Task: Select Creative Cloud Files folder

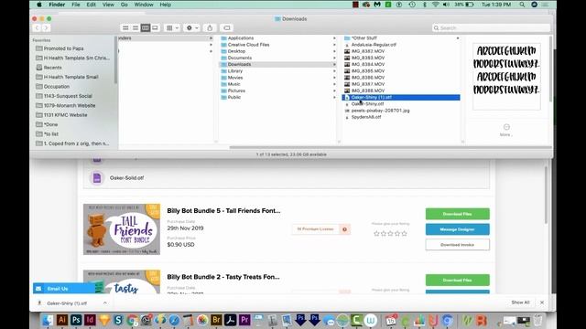Action: click(x=248, y=45)
